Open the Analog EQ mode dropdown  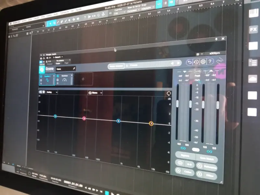coord(52,92)
